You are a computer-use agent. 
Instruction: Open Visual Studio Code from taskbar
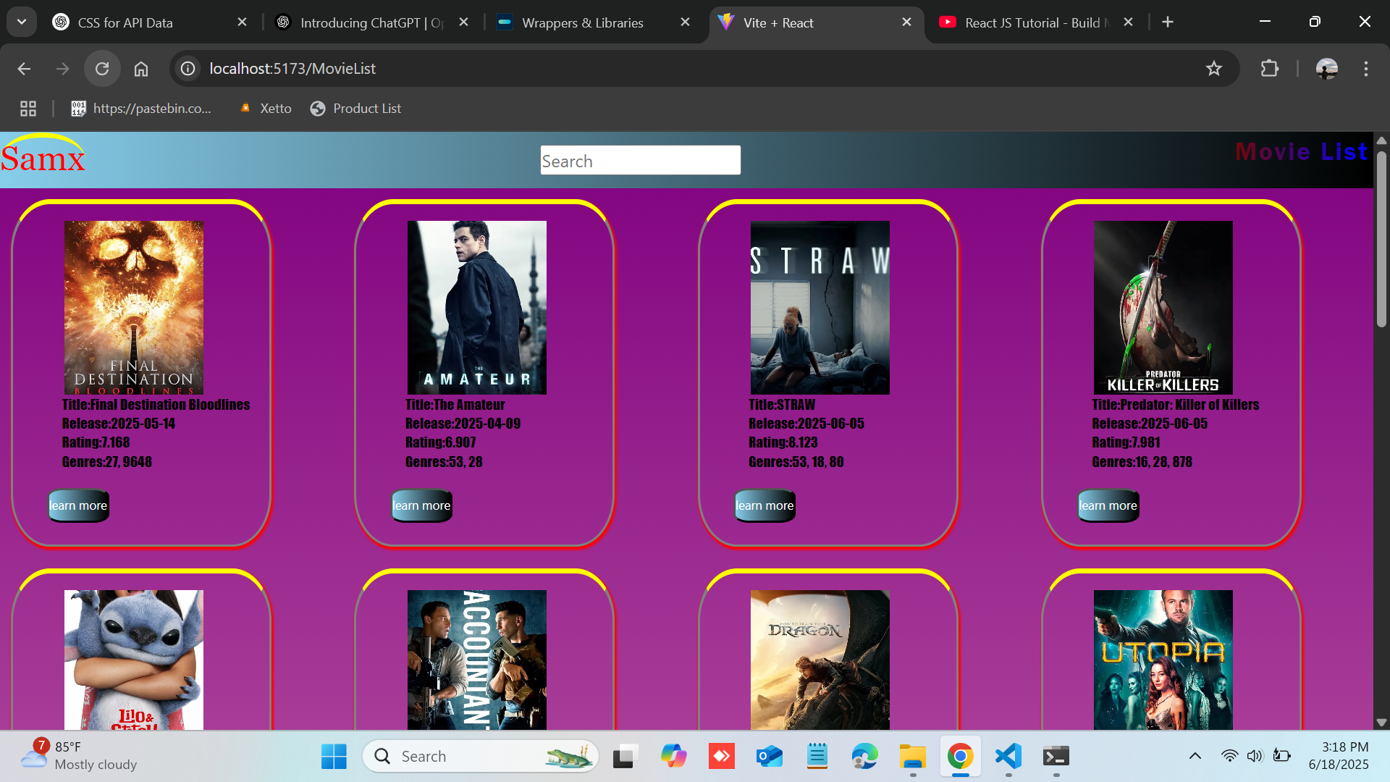click(1008, 757)
